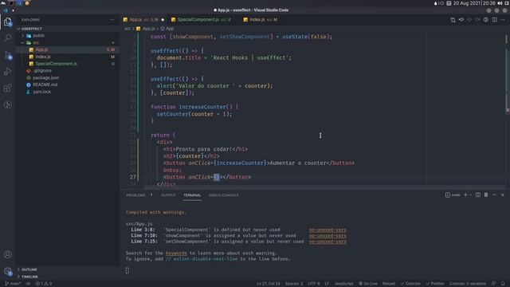Open the Run and Debug view
This screenshot has height=287, width=510.
click(7, 72)
